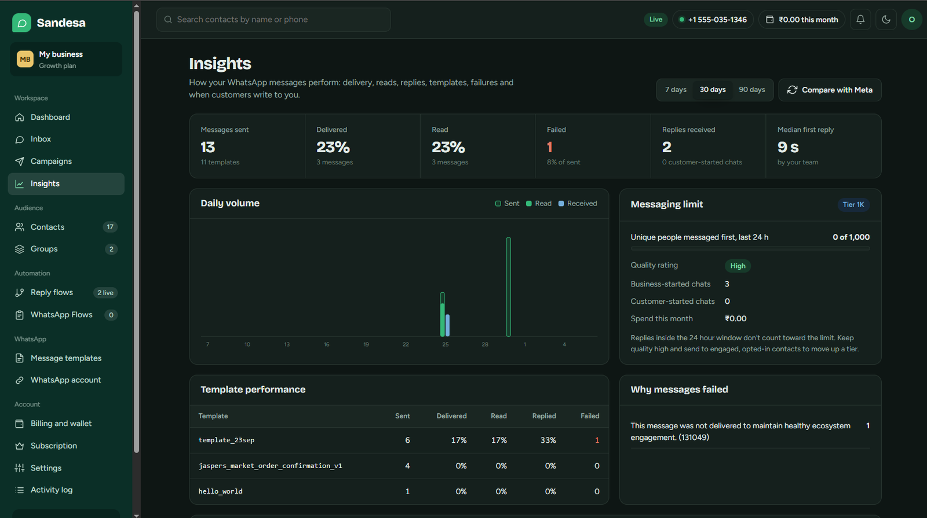Click the Messages sent stat card
Screen dimensions: 927x518
click(247, 146)
